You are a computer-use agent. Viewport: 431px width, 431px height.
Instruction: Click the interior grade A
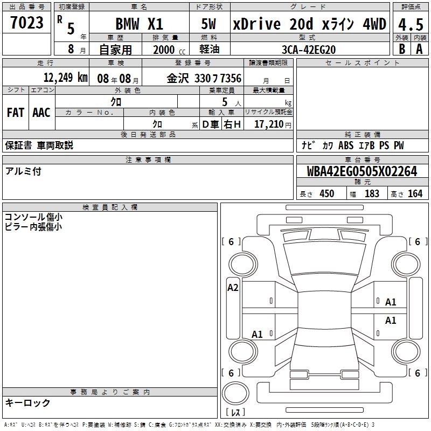419,49
